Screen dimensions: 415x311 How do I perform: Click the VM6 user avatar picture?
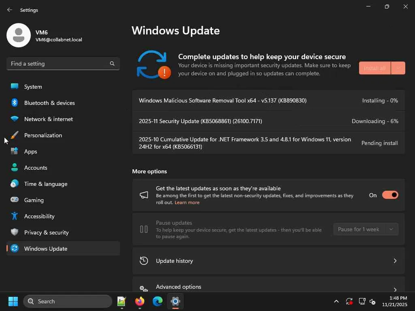click(x=19, y=35)
